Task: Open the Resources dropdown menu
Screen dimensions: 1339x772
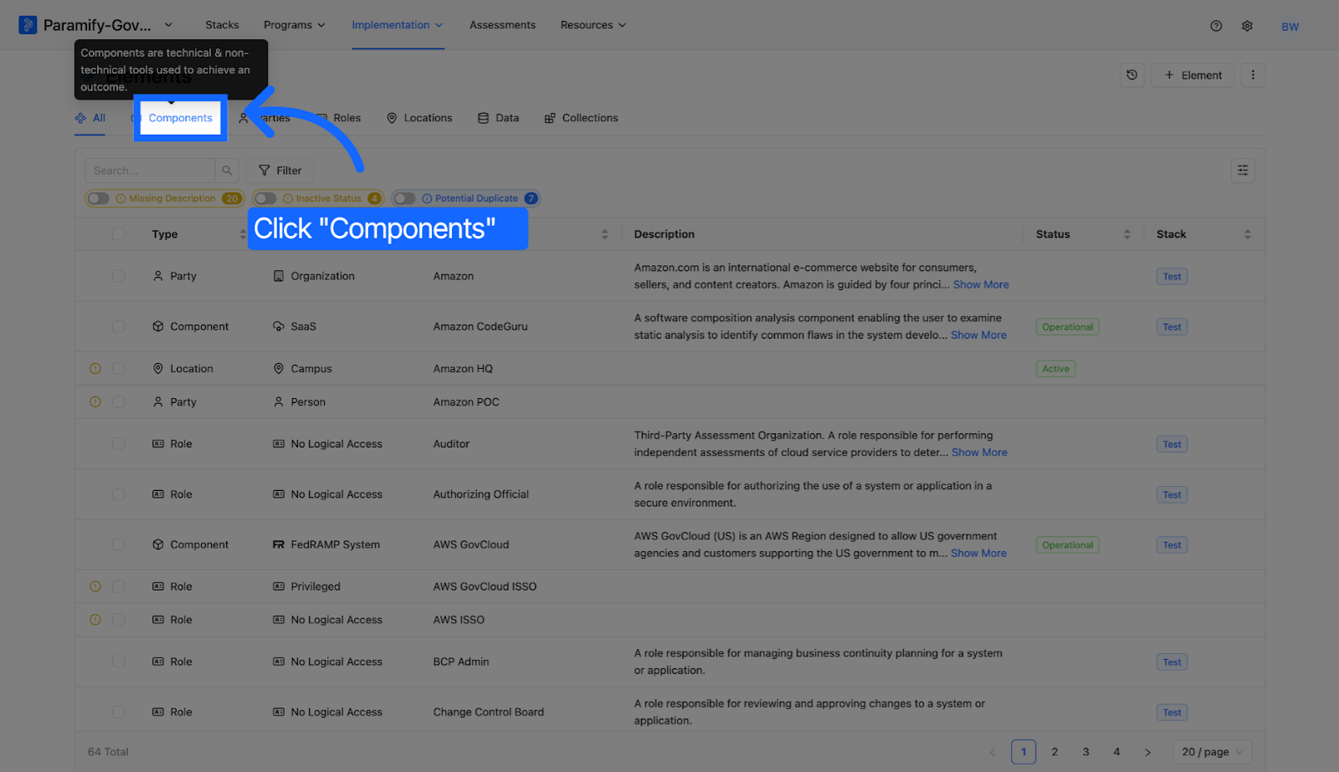Action: [593, 25]
